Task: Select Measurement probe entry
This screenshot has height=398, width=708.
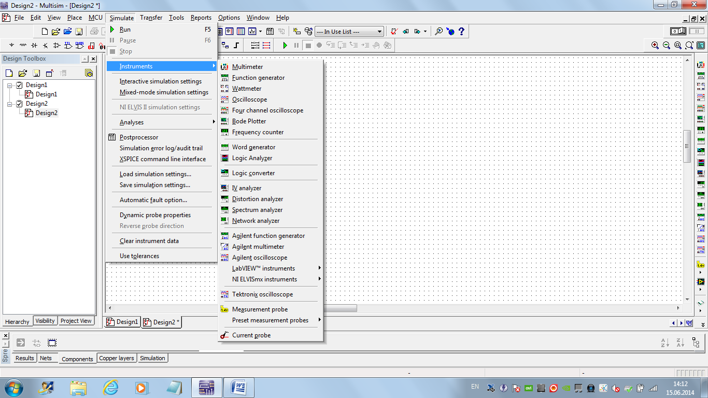Action: [x=271, y=309]
